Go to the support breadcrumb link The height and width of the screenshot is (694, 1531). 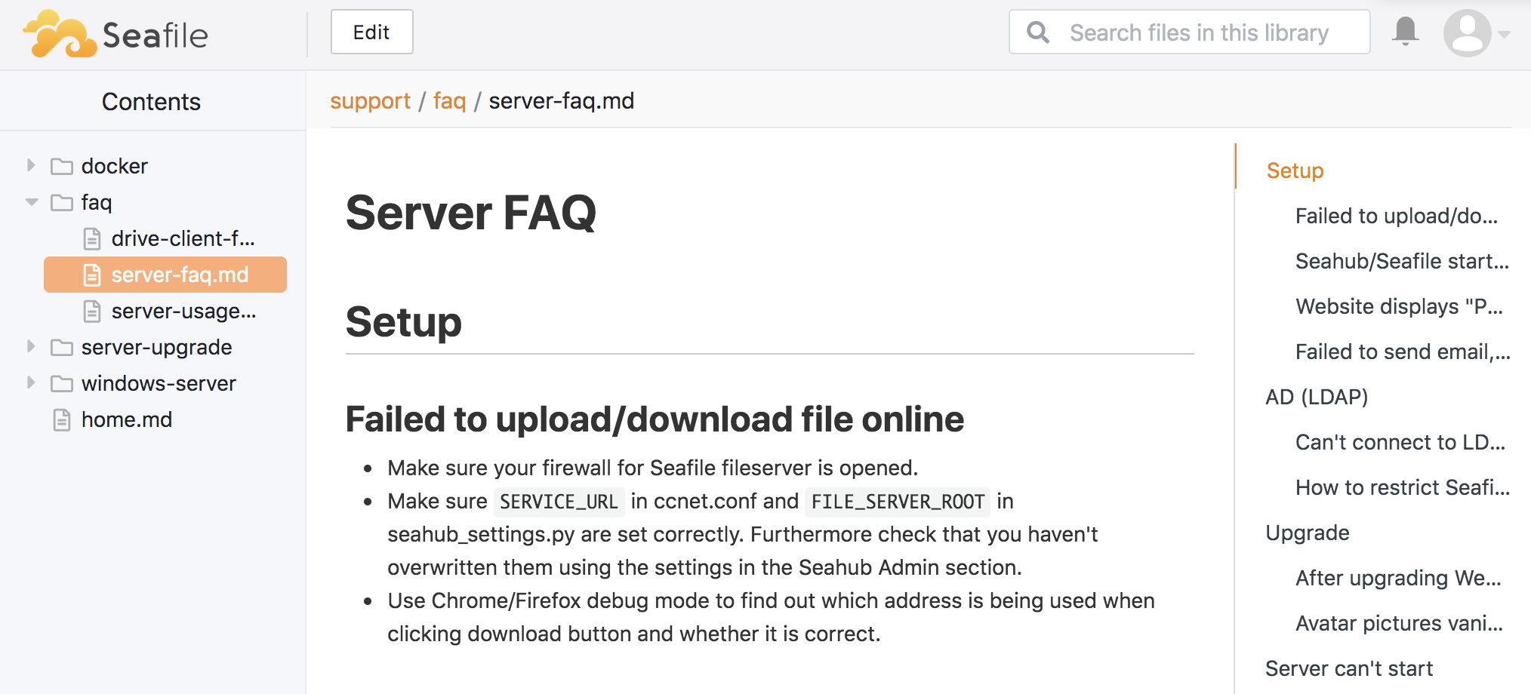click(x=370, y=101)
